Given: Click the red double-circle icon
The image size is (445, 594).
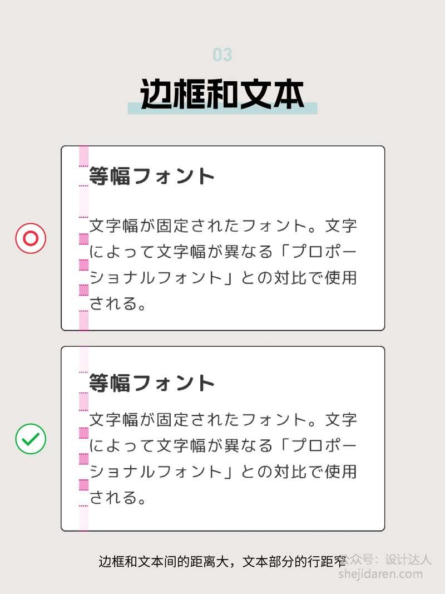Looking at the screenshot, I should pyautogui.click(x=31, y=238).
